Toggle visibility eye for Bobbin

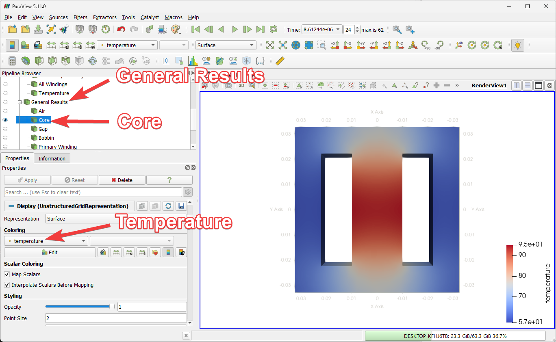(6, 138)
